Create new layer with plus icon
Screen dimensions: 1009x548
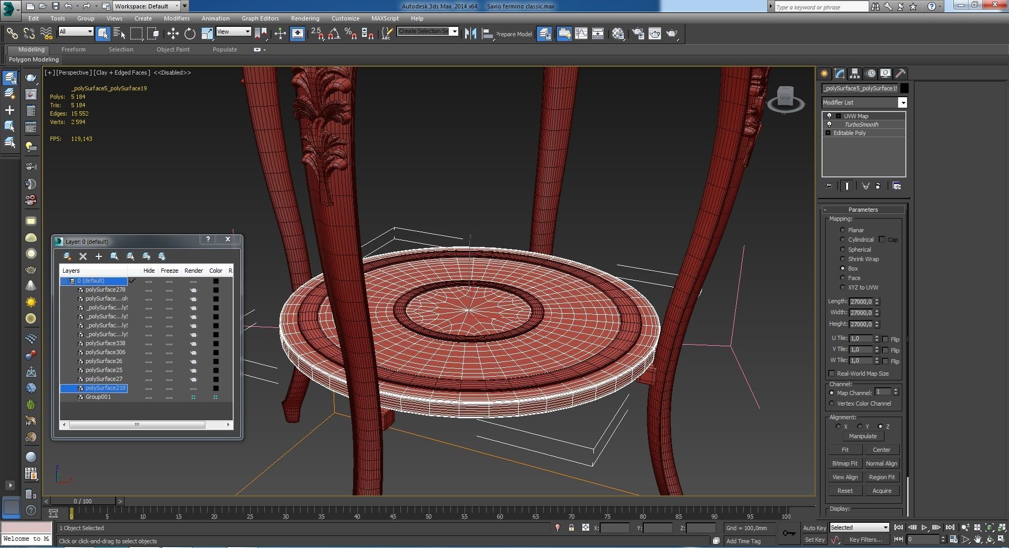coord(98,256)
